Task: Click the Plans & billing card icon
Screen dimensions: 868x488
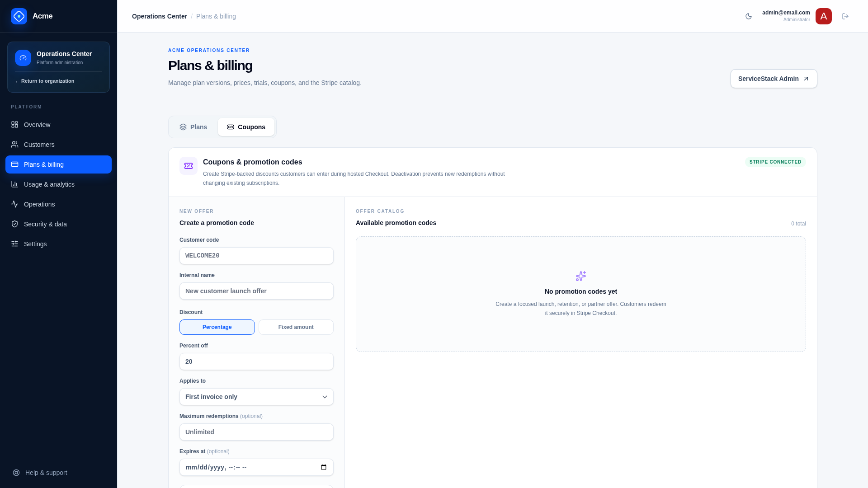Action: click(15, 164)
